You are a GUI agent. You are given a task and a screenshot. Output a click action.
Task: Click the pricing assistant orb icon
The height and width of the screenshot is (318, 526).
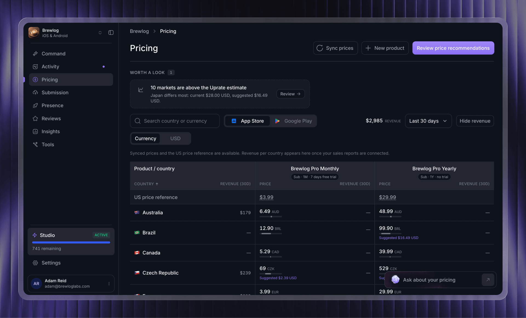[x=395, y=280]
